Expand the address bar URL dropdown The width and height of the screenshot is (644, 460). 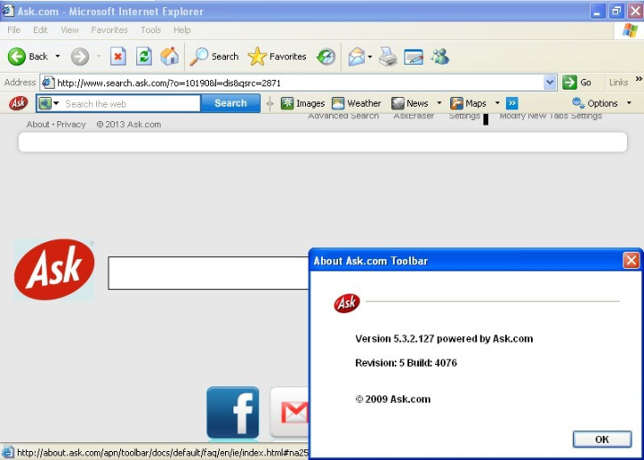tap(550, 82)
